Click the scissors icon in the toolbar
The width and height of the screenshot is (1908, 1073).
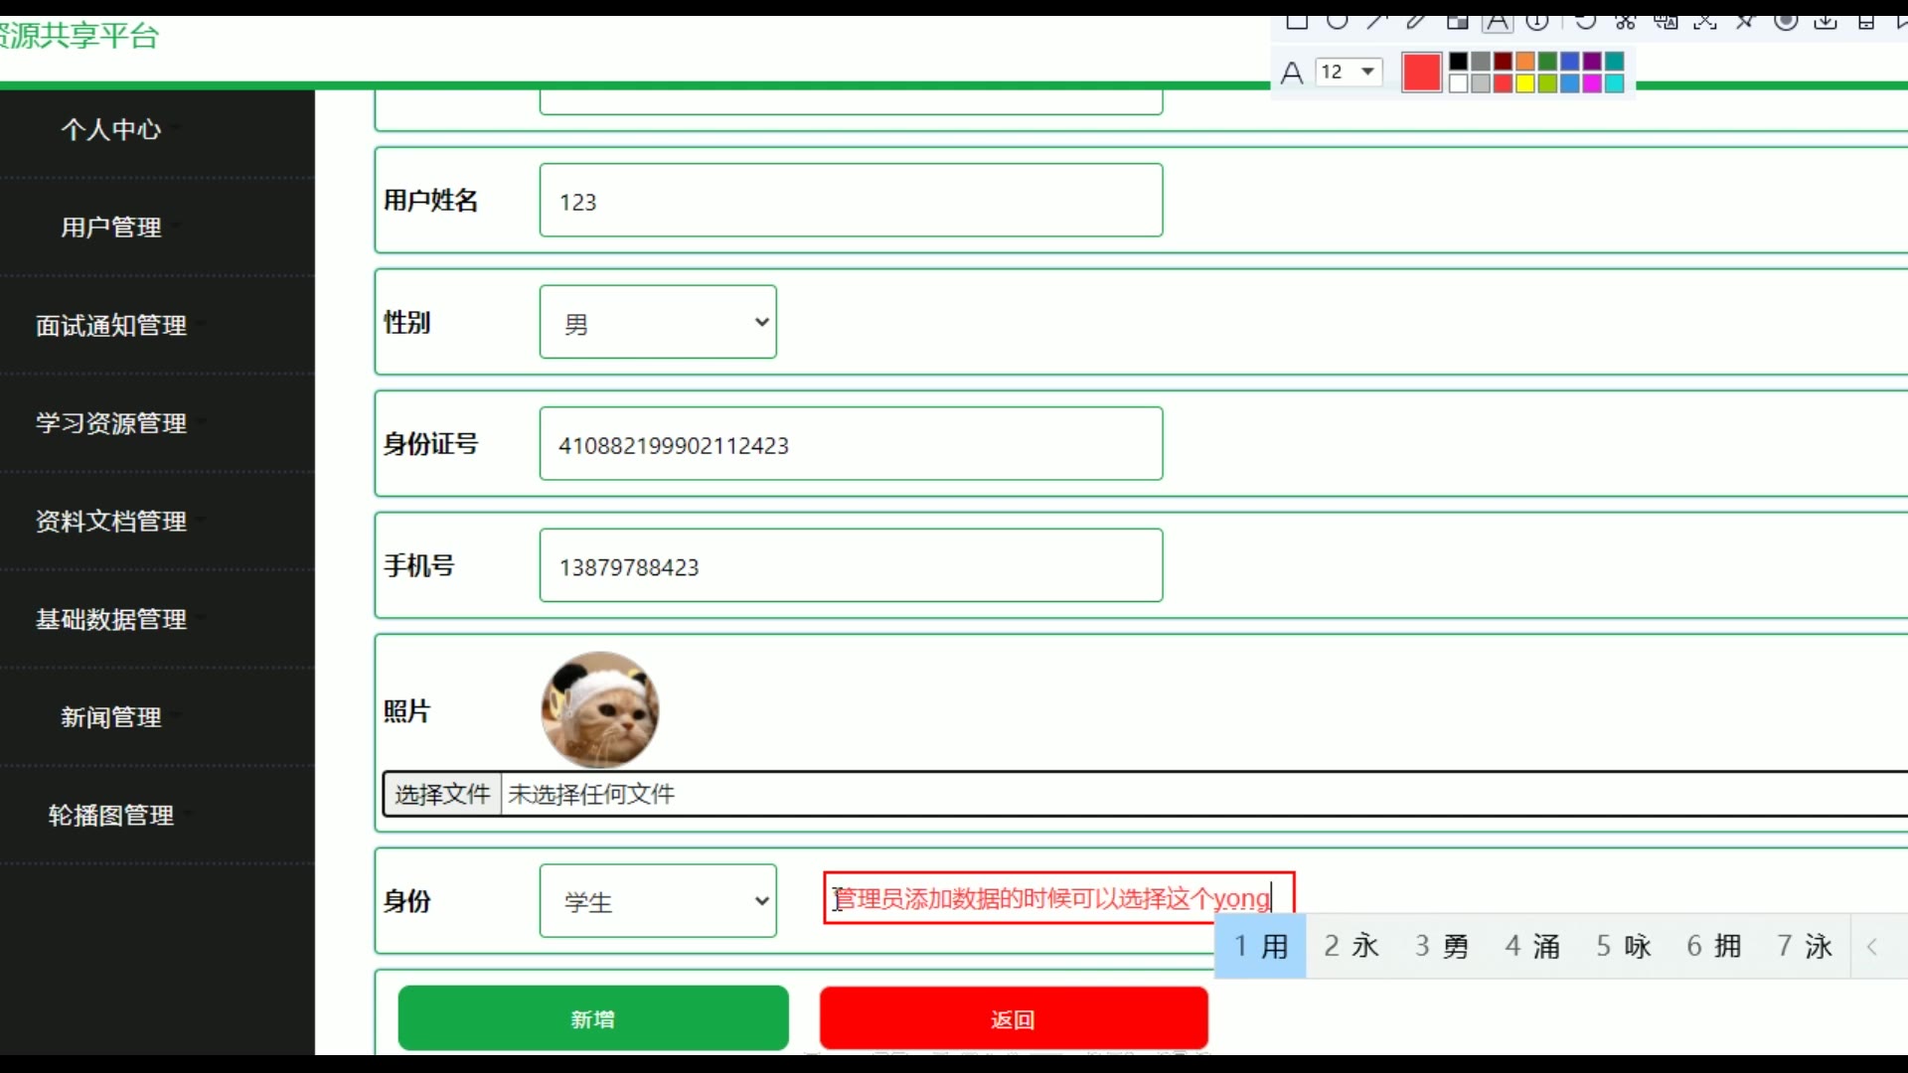pos(1626,22)
